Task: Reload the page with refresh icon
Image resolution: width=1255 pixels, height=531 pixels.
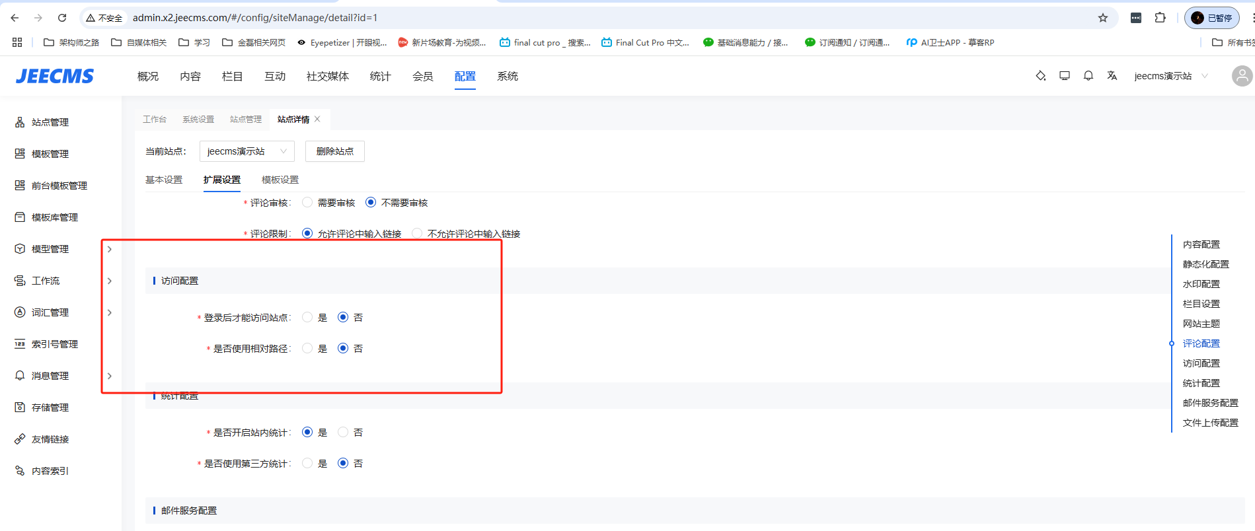Action: click(x=62, y=18)
